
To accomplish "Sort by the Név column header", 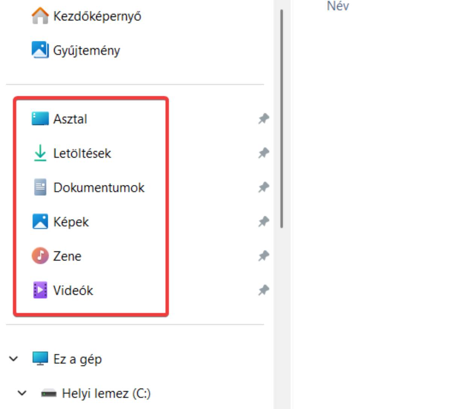I will click(338, 6).
